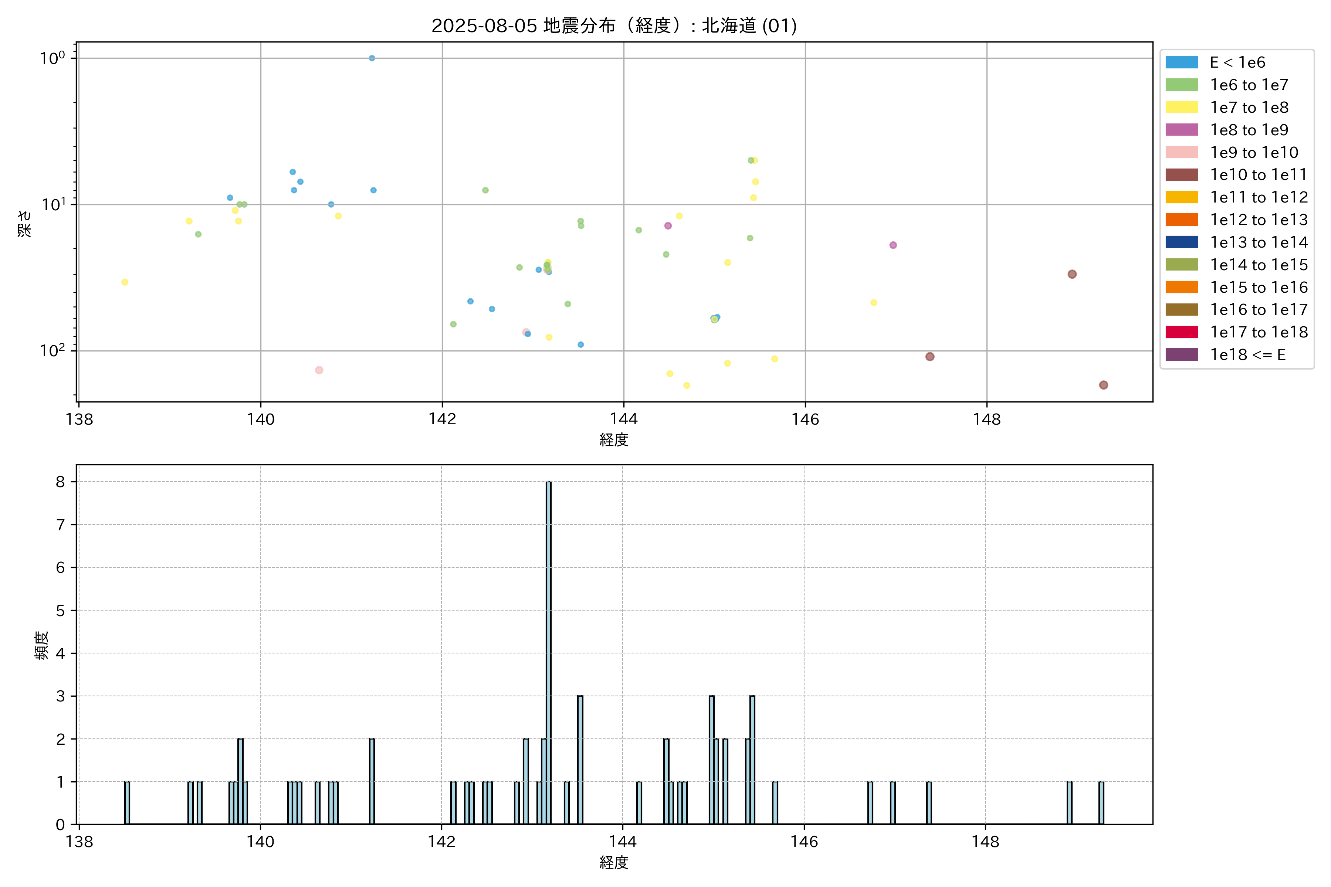Click the purple scatter point near longitude 147

(893, 245)
